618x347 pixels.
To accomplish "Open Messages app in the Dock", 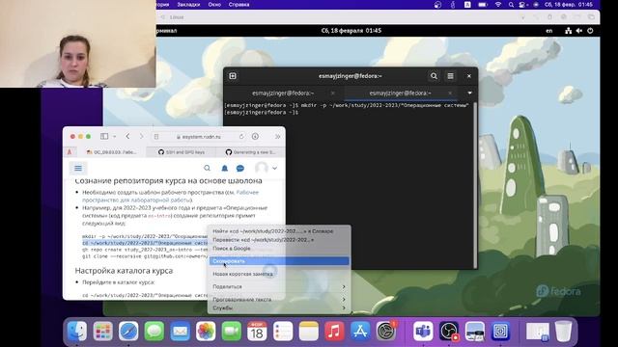I will coord(154,331).
